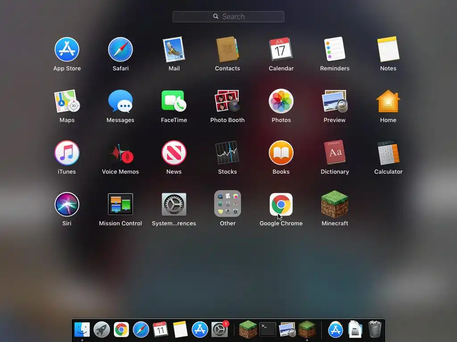
Task: Launch Google Chrome from Launchpad grid
Action: click(x=281, y=204)
